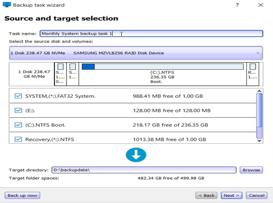Viewport: 273px width, 203px height.
Task: Click '1013.38 MB free of 1.00 GB' text
Action: (169, 139)
